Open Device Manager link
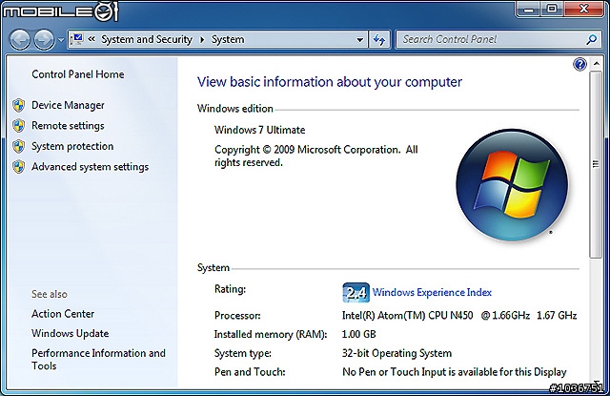This screenshot has width=610, height=396. coord(68,105)
